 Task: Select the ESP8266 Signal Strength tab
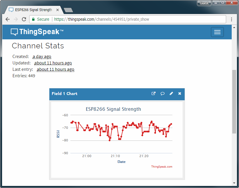pos(34,10)
